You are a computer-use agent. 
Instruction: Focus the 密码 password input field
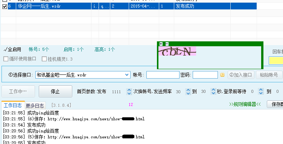pos(205,75)
